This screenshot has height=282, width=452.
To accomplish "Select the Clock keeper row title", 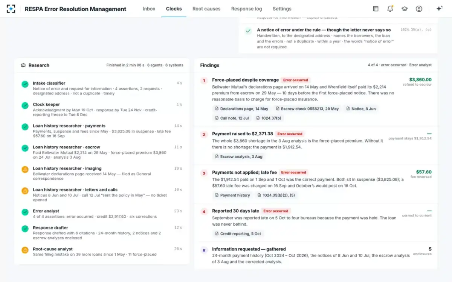I will point(46,105).
